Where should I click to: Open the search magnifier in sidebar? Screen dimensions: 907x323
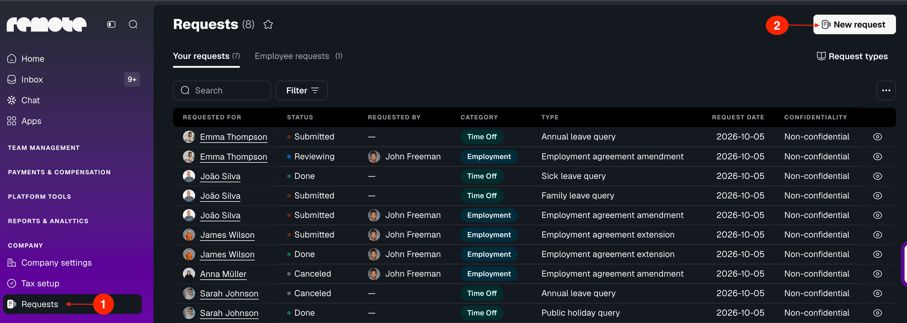133,24
